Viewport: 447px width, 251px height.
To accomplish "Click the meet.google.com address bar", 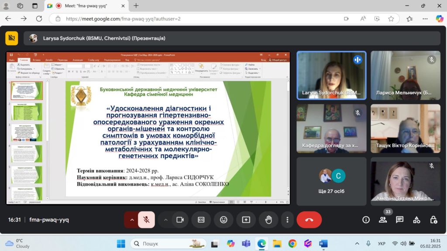I will click(196, 19).
